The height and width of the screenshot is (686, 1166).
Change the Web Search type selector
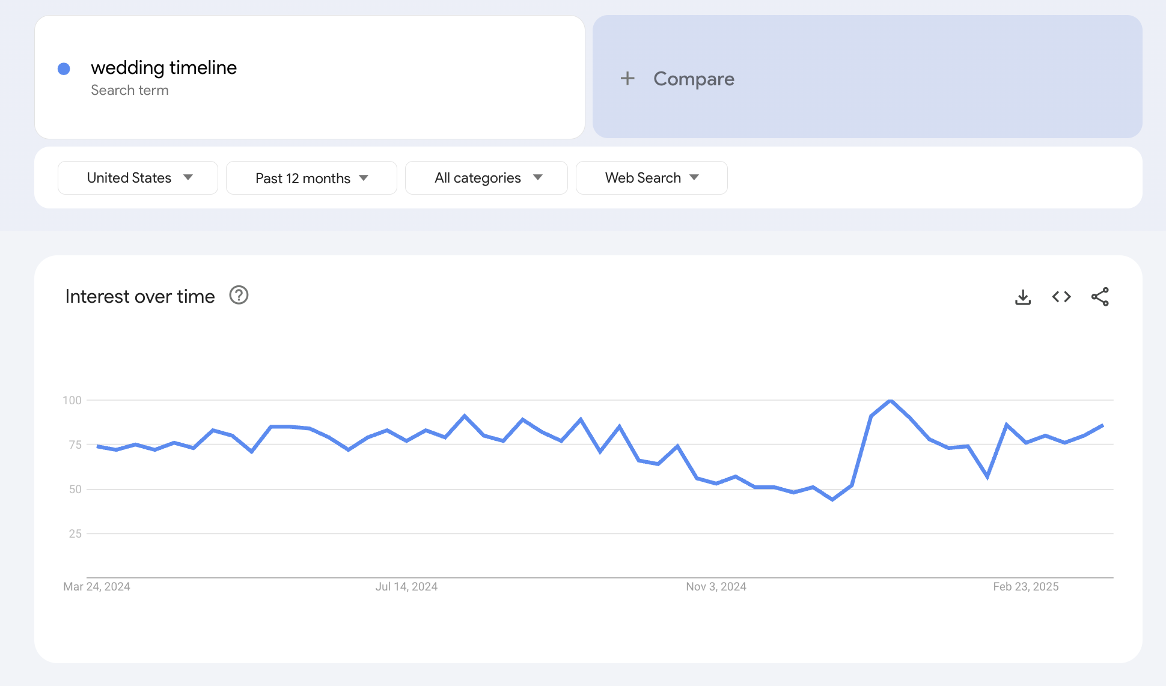coord(652,177)
